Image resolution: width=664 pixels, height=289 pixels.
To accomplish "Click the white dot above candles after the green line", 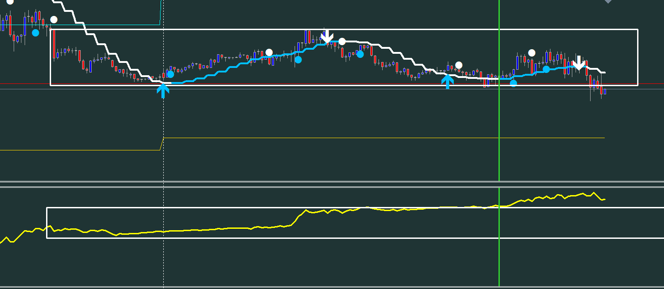I will (531, 53).
